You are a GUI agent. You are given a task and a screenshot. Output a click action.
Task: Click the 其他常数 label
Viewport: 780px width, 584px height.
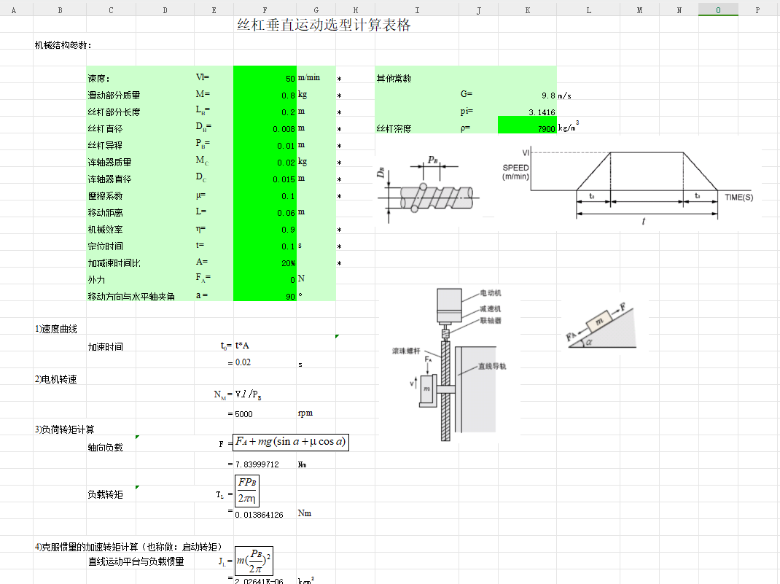tap(394, 79)
